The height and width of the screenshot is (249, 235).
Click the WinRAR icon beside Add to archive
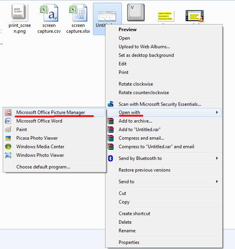110,121
